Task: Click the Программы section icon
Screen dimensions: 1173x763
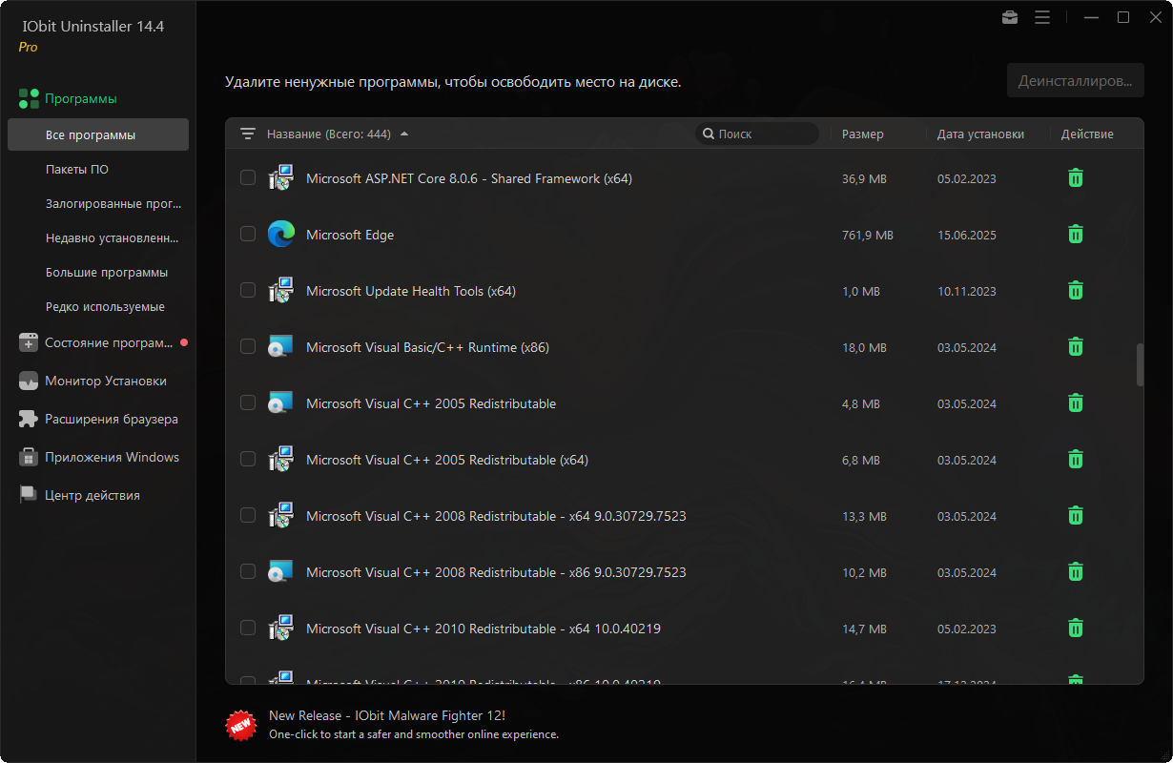Action: (29, 98)
